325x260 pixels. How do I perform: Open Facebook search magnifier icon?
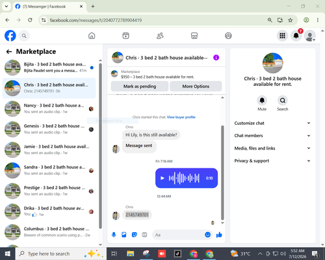(24, 36)
